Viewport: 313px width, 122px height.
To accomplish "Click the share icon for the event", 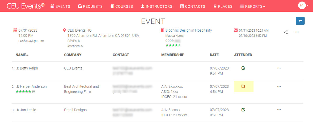I will coord(286,32).
